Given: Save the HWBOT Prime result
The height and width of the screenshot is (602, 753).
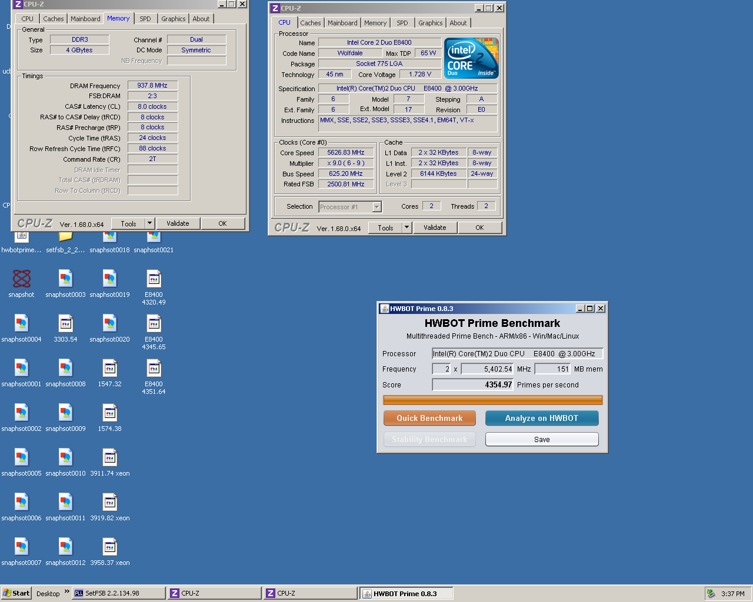Looking at the screenshot, I should [542, 439].
